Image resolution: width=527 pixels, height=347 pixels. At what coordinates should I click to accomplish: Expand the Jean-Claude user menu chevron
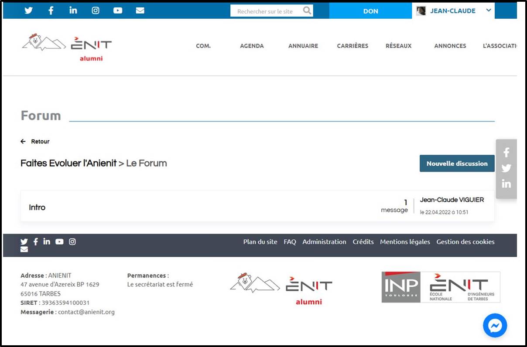(489, 10)
